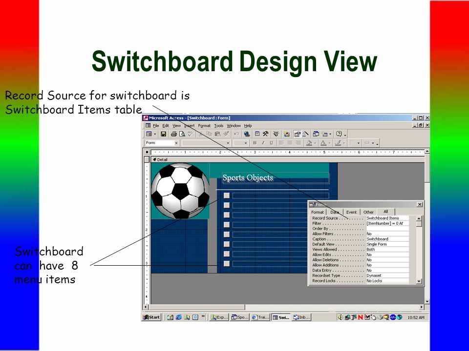Set Center alignment on the formatting toolbar
This screenshot has width=469, height=351.
290,143
